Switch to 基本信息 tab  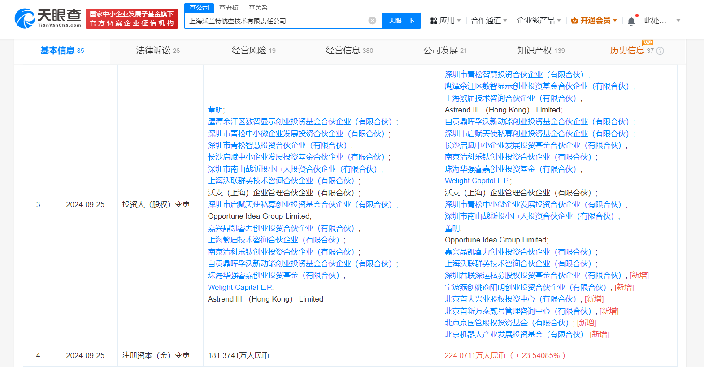pos(62,51)
